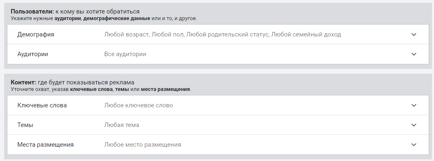Open the 'Любое место размещения' value
Viewport: 434px width, 161px height.
[x=143, y=145]
